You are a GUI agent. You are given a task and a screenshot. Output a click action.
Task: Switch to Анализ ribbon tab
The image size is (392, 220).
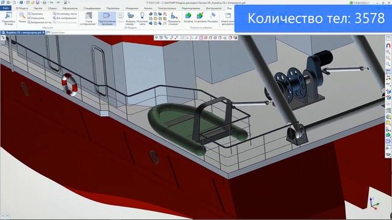148,8
